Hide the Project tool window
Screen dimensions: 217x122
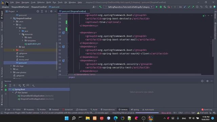point(55,11)
